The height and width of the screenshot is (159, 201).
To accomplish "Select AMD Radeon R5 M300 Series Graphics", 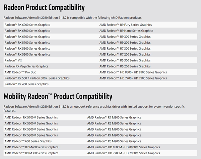I will coord(114,123).
